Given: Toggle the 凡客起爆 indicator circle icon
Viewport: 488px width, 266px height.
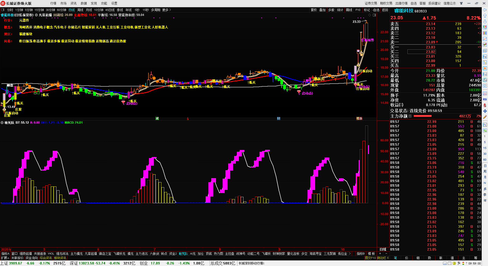Looking at the screenshot, I should 36,15.
